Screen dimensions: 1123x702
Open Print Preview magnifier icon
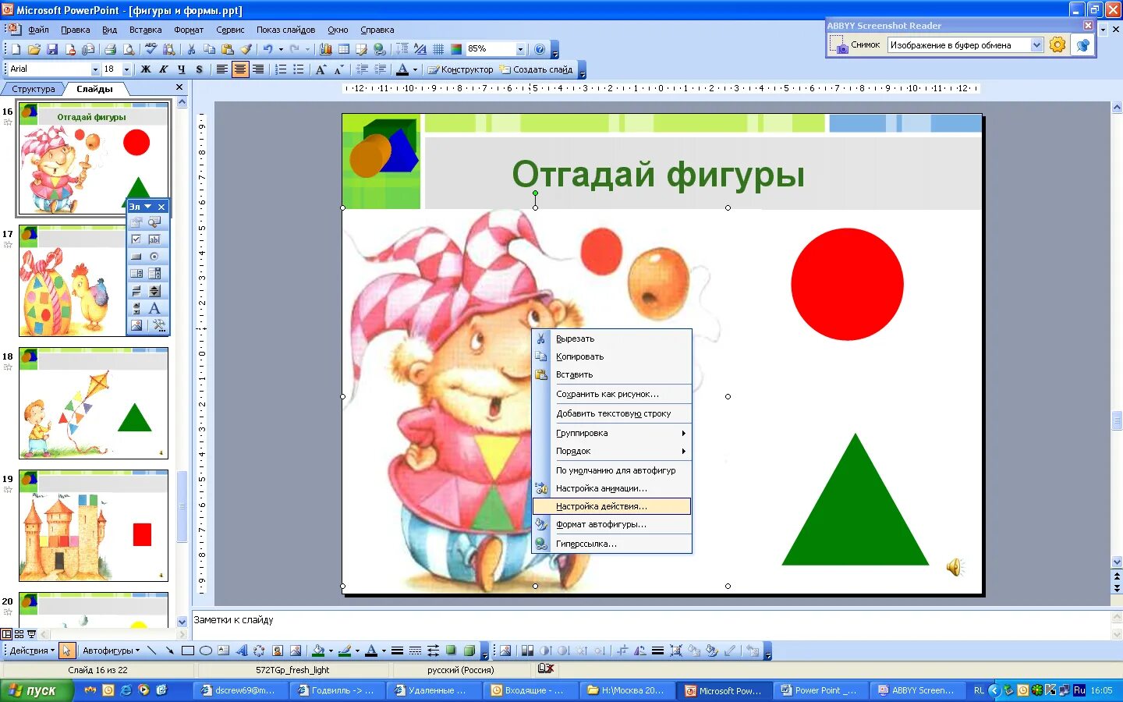click(129, 49)
